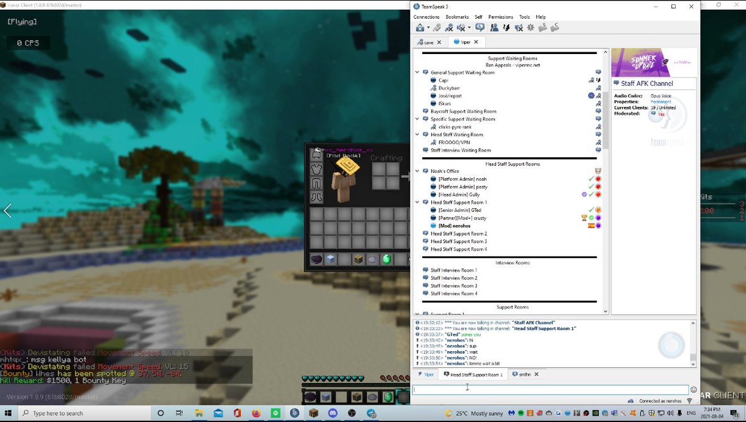Screen dimensions: 746x422
Task: Select Staff Interview Waiting Room channel
Action: click(461, 150)
